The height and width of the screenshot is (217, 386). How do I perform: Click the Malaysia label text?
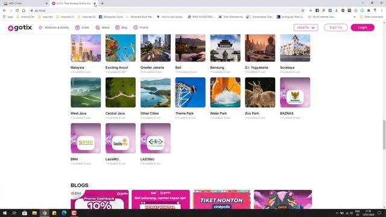(77, 68)
